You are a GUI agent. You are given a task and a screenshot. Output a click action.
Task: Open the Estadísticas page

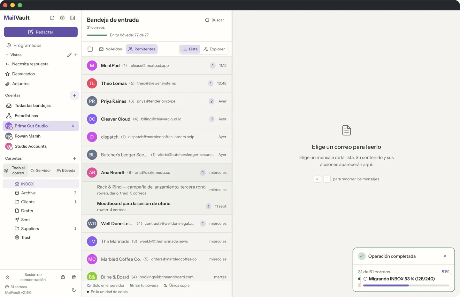(41, 116)
